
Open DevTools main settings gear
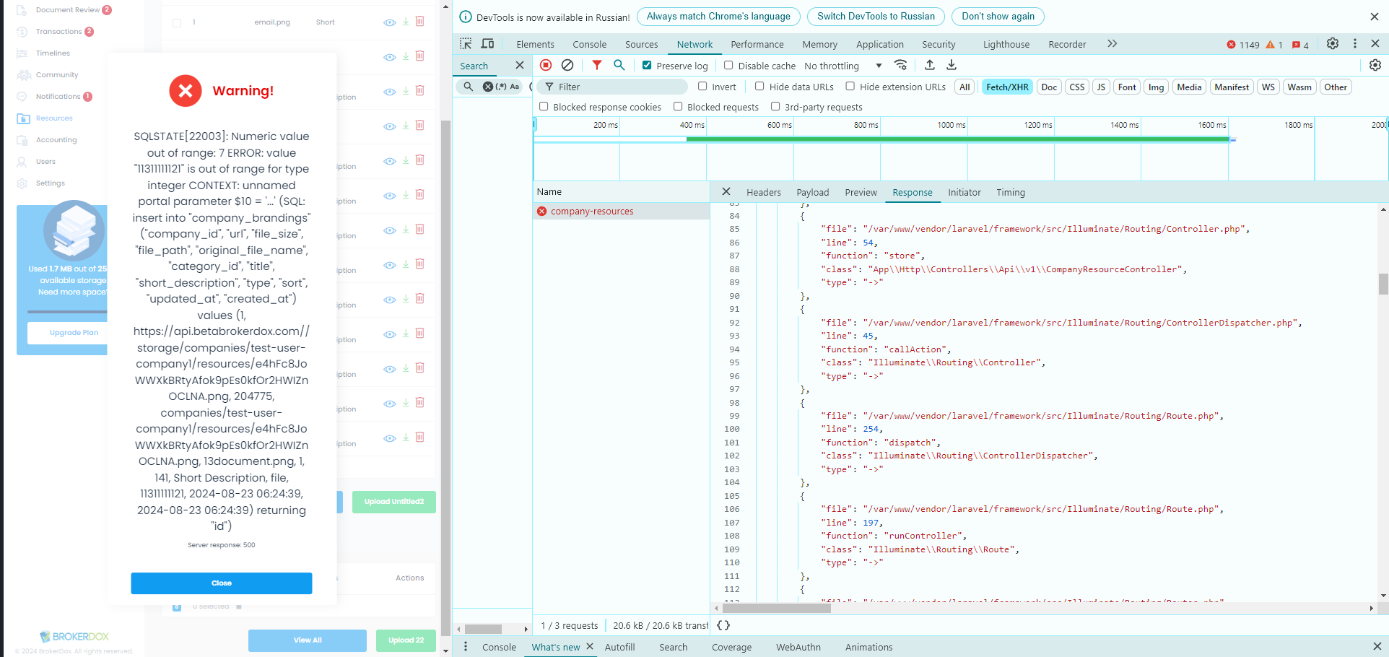(1333, 44)
